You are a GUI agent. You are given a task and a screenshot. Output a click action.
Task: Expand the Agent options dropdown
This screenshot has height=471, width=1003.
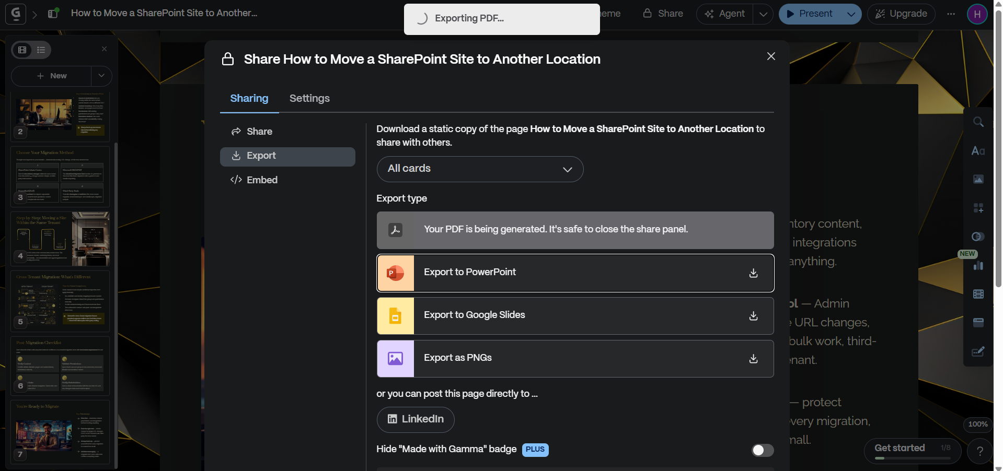point(763,14)
